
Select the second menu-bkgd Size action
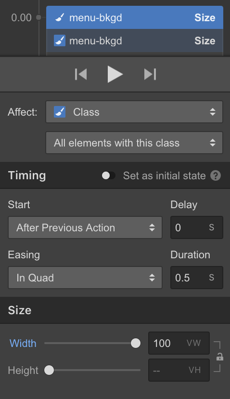point(135,40)
